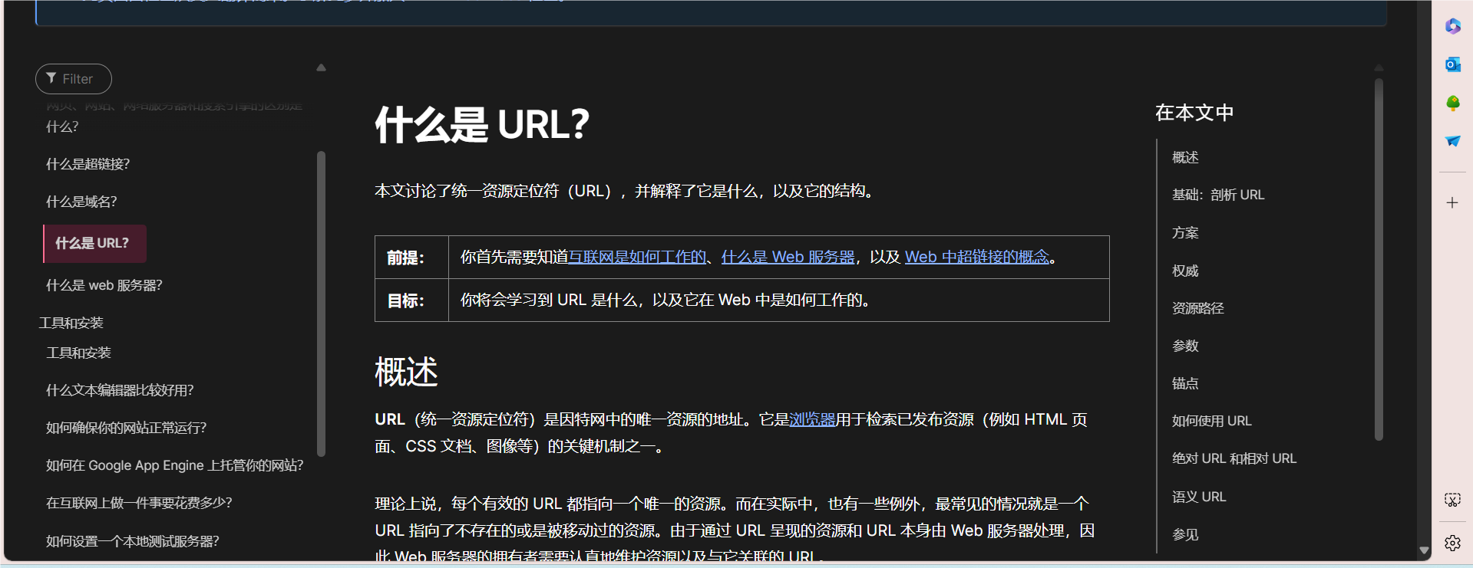Open Outlook icon in Edge sidebar
Viewport: 1473px width, 568px height.
pos(1452,64)
